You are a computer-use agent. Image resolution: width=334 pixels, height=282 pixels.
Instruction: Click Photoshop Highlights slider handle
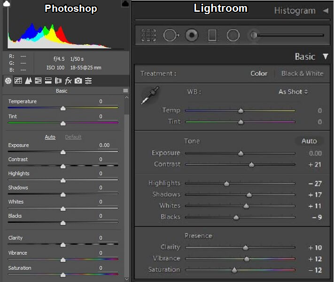tap(63, 180)
